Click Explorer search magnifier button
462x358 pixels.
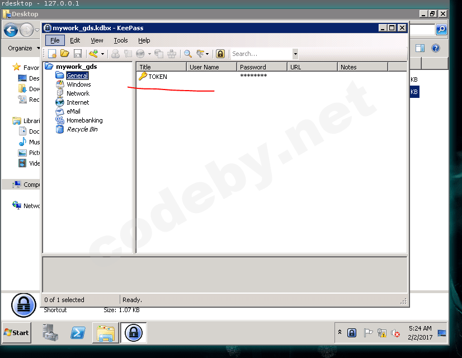(x=441, y=30)
